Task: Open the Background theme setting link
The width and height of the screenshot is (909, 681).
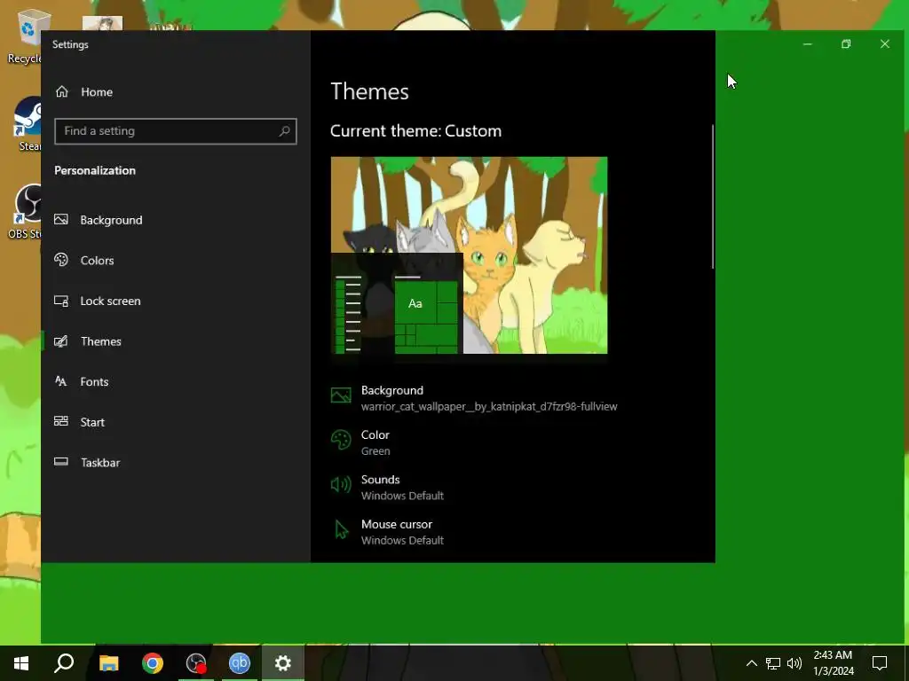Action: coord(474,398)
